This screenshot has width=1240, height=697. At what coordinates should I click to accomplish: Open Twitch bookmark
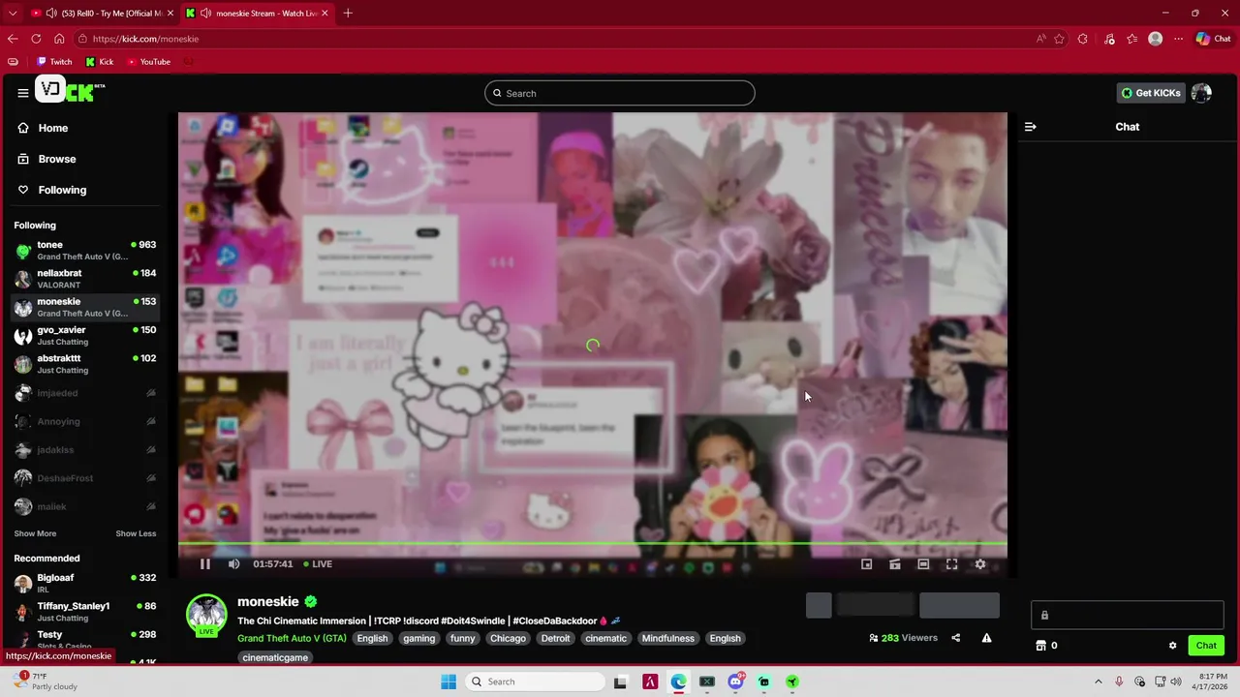pos(54,61)
